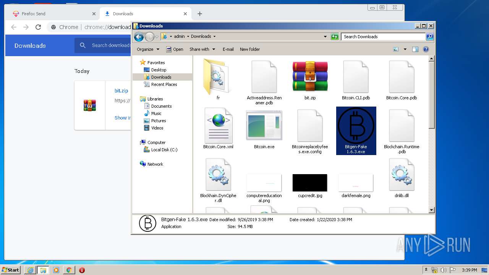This screenshot has height=275, width=489.
Task: Open Windows Media Player taskbar icon
Action: 56,270
